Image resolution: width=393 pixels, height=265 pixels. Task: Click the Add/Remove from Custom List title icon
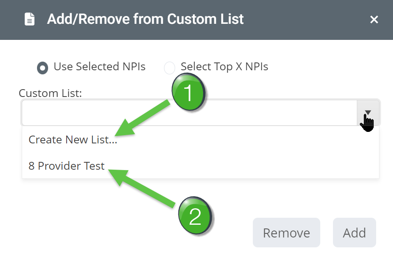coord(29,19)
